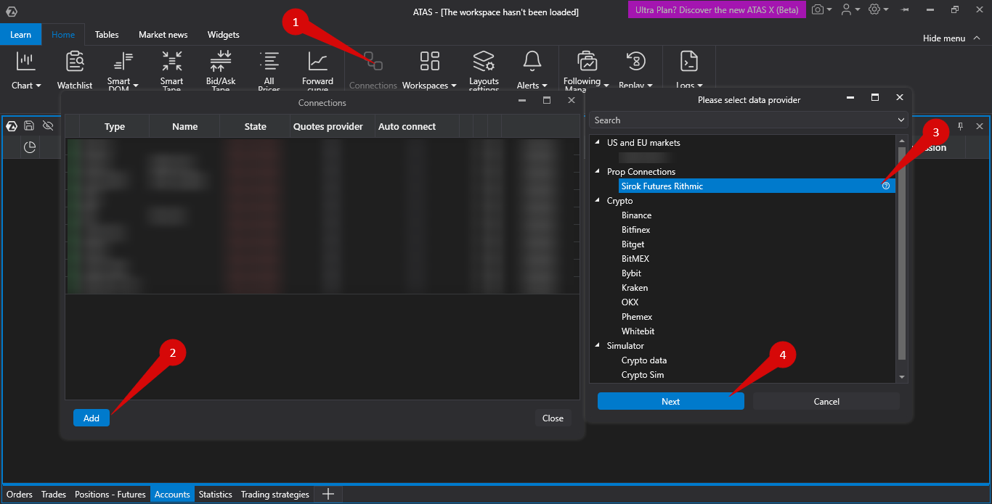
Task: Click the ATAS logo icon in accounts panel
Action: coord(12,126)
